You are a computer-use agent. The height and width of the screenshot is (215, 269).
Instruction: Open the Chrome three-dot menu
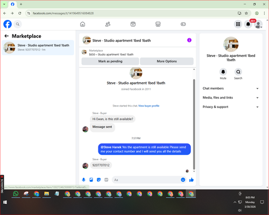click(x=264, y=13)
